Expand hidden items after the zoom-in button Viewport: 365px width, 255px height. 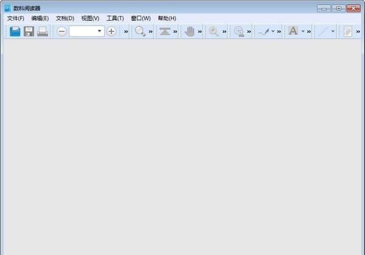126,32
